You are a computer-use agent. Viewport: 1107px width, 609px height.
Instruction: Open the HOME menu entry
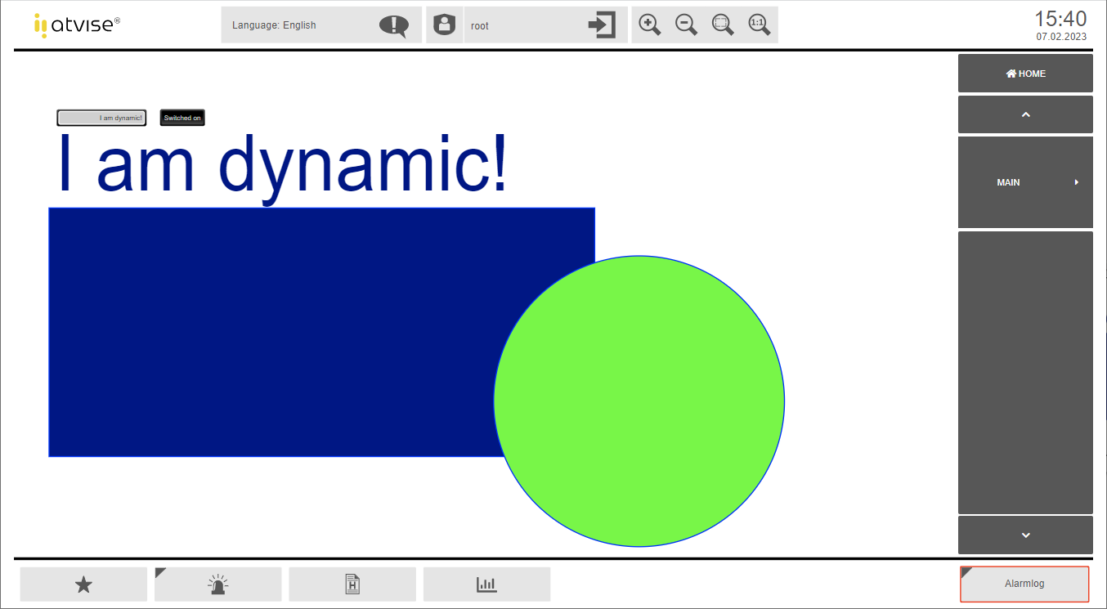pos(1025,73)
